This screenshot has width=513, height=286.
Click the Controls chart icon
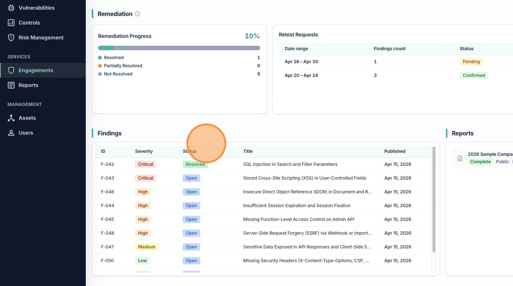click(x=11, y=23)
